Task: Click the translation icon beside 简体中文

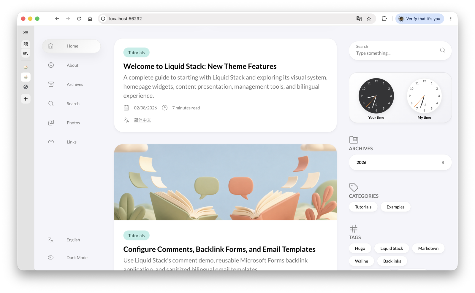Action: (x=126, y=120)
